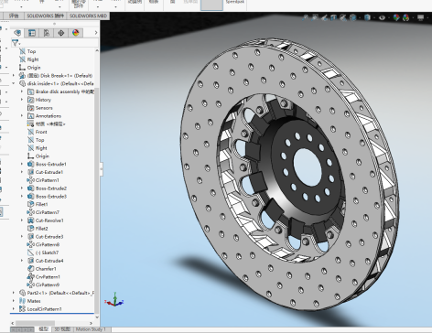The image size is (432, 333).
Task: Expand the Cut-Extrude4 feature
Action: tap(22, 261)
